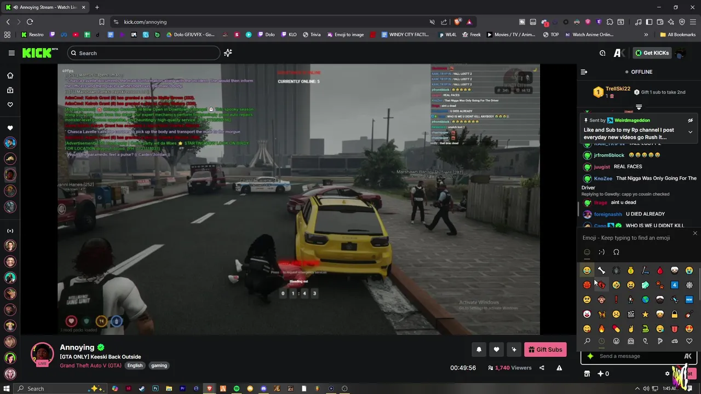Reload the page in browser toolbar

click(30, 22)
